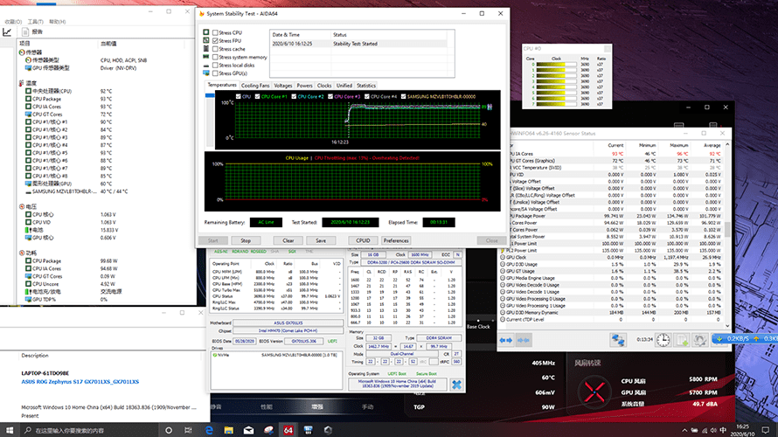Screen dimensions: 778x437
Task: Launch Microsoft Edge from taskbar
Action: click(x=209, y=430)
